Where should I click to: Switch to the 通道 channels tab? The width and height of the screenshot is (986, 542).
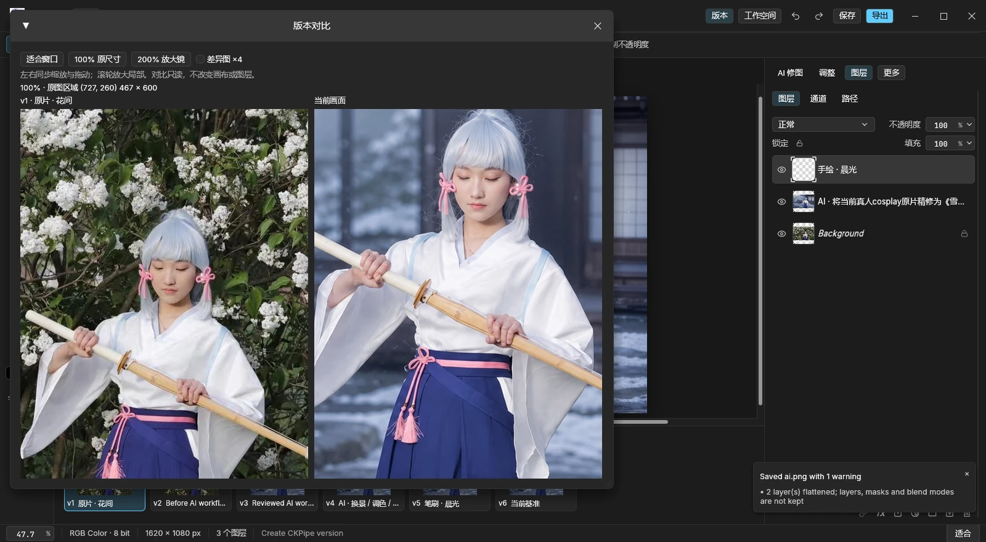click(x=818, y=99)
